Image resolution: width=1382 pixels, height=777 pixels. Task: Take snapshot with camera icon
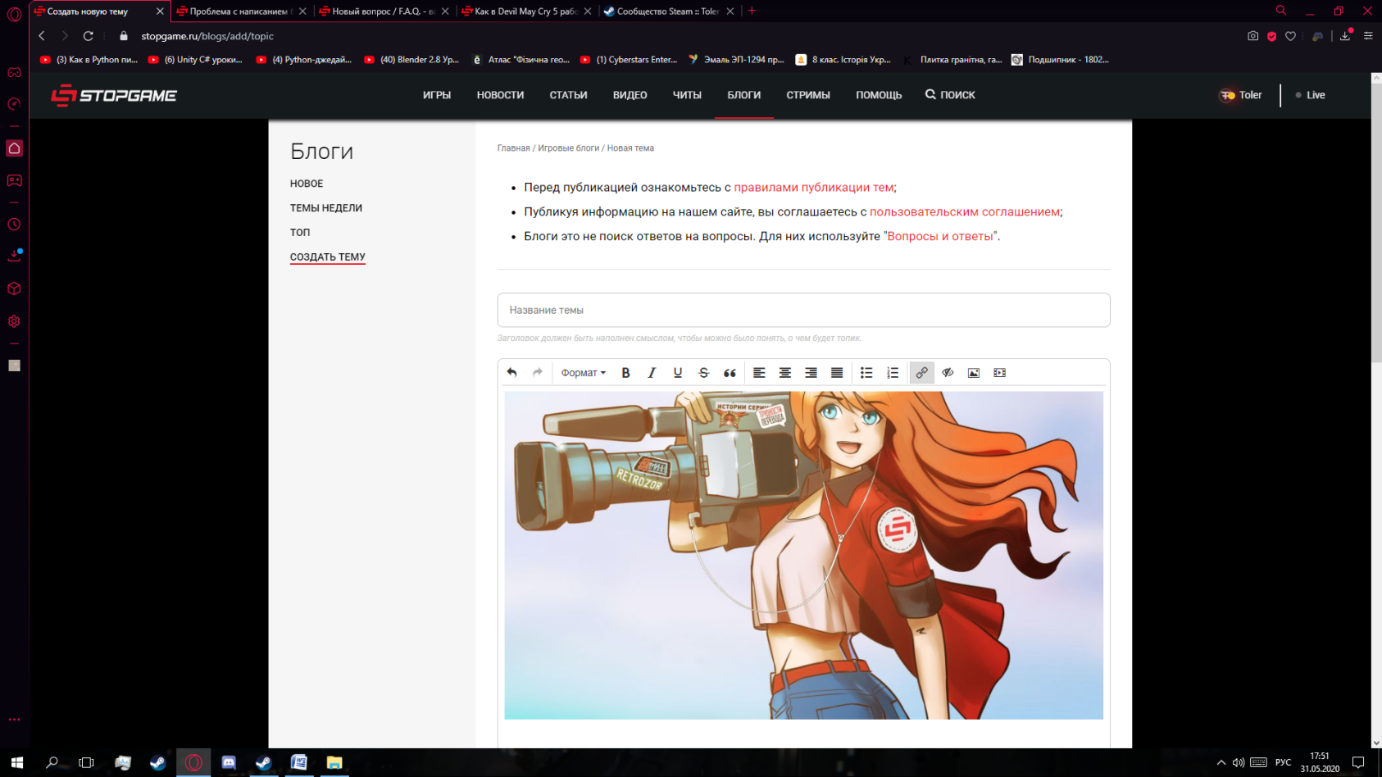click(x=1252, y=36)
